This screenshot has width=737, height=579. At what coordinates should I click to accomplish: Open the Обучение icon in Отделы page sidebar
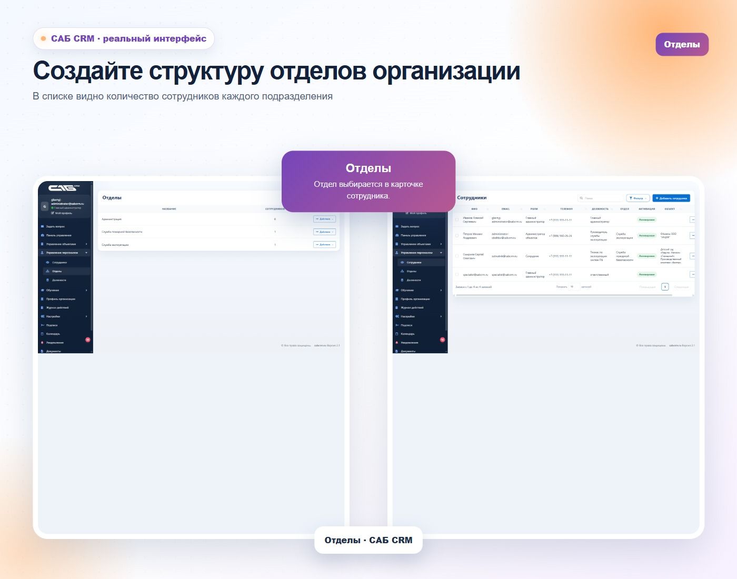coord(43,290)
